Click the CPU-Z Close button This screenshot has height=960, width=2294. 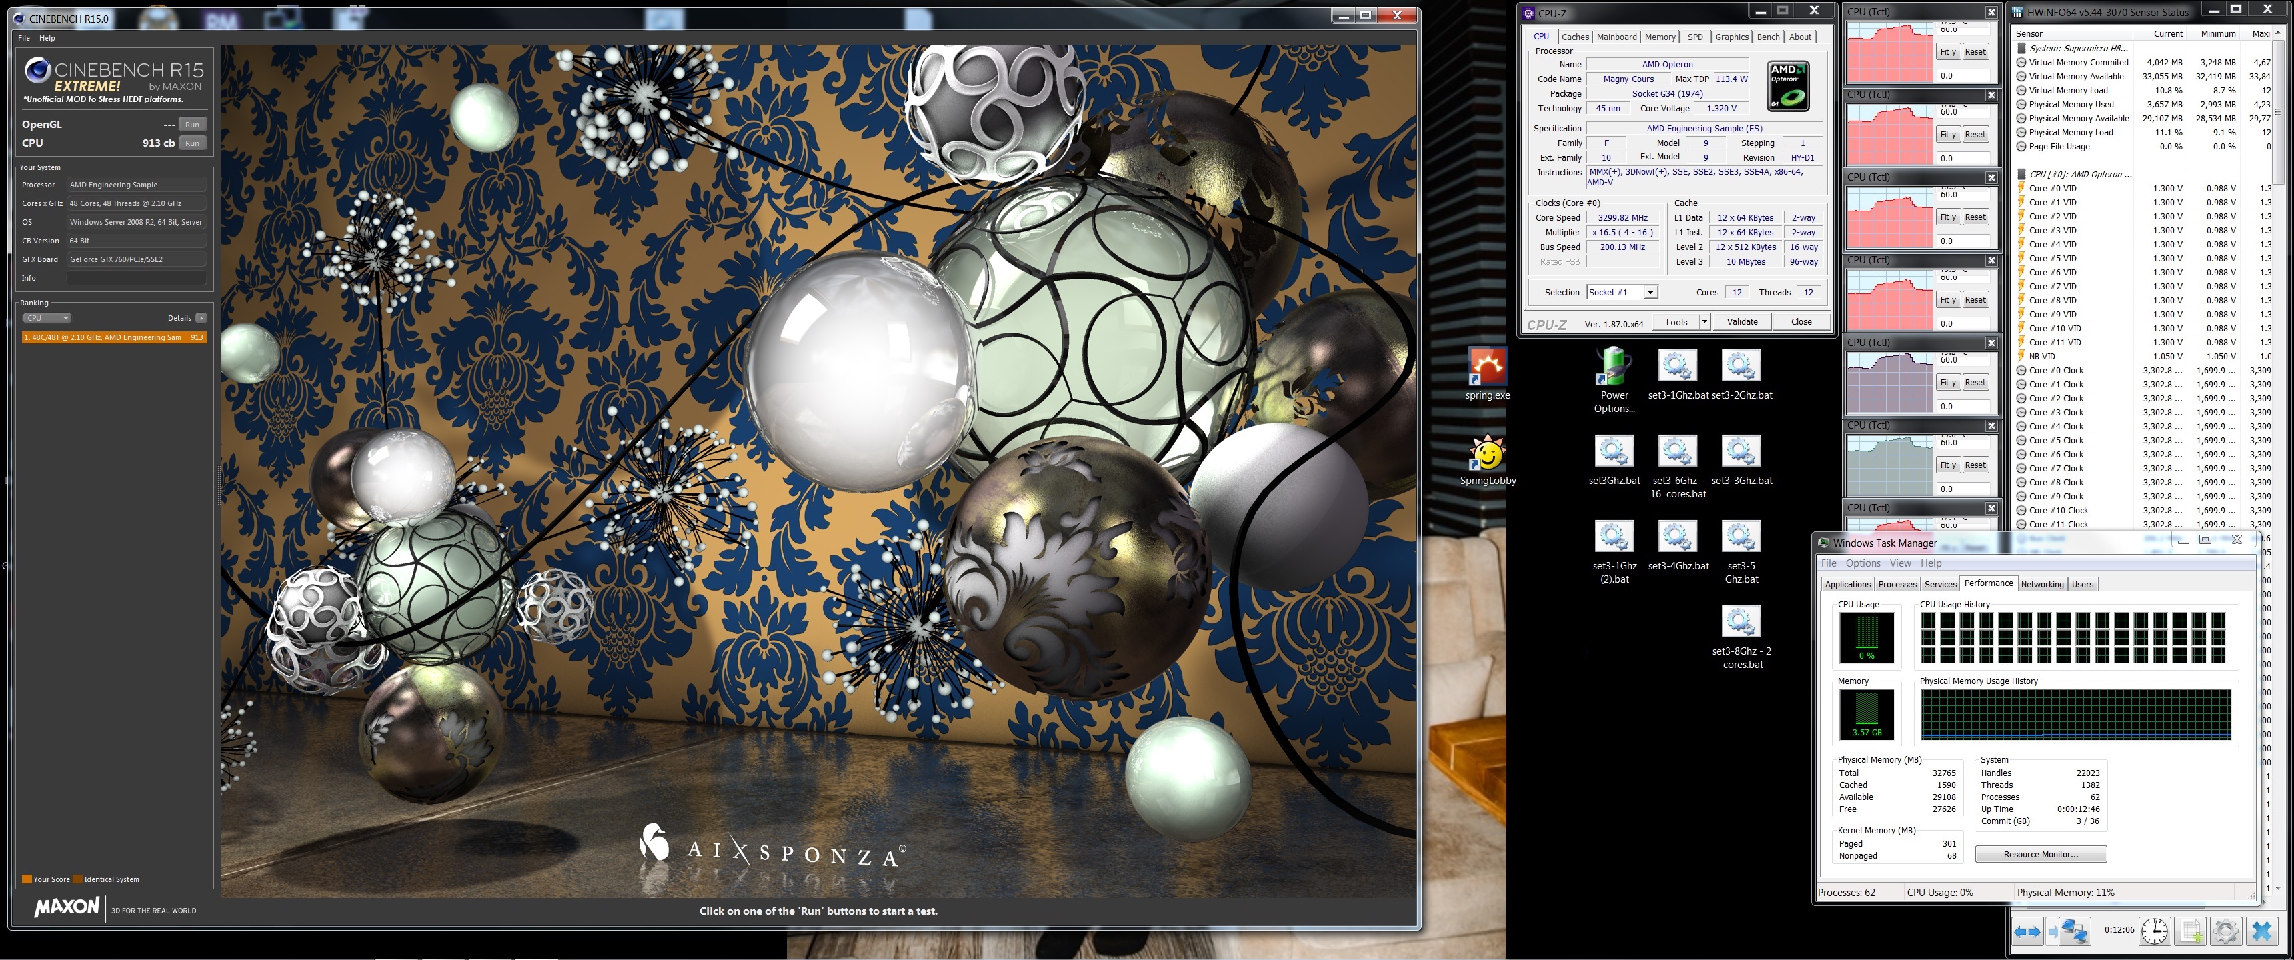point(1801,321)
